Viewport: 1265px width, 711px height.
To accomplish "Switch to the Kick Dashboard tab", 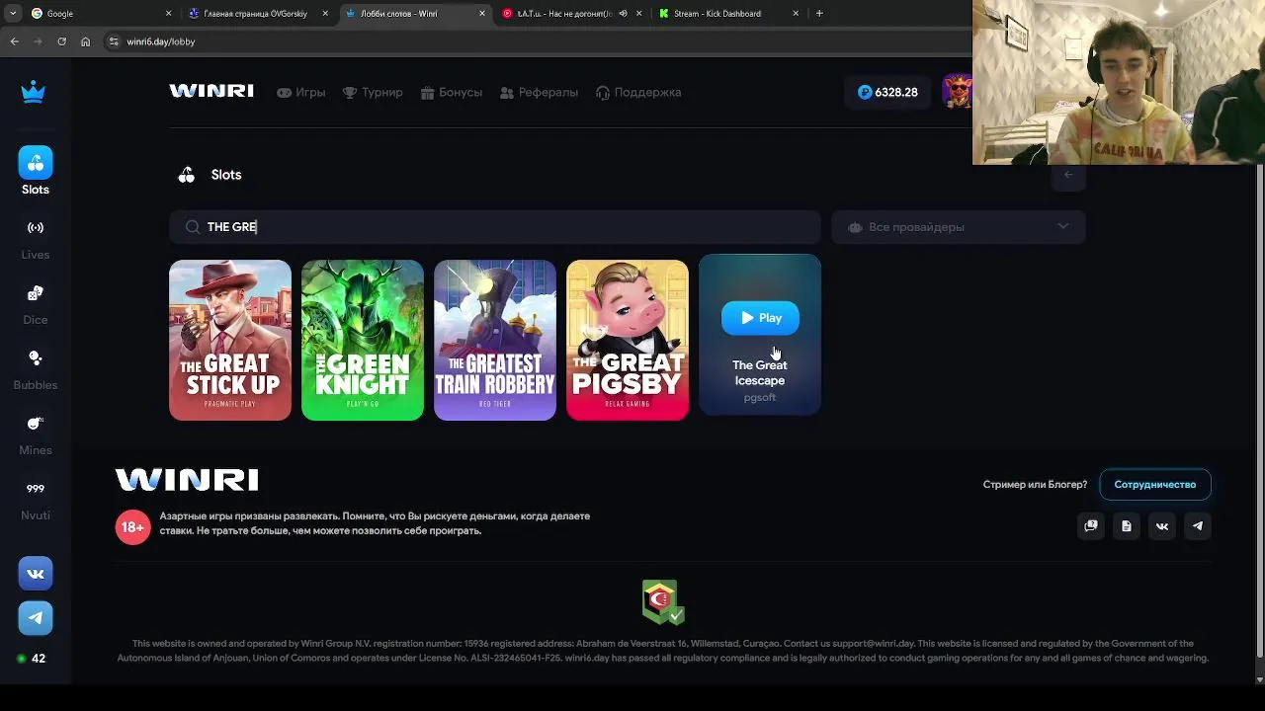I will (726, 14).
